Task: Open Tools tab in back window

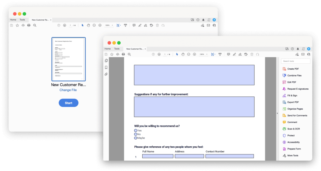Action: (x=22, y=20)
